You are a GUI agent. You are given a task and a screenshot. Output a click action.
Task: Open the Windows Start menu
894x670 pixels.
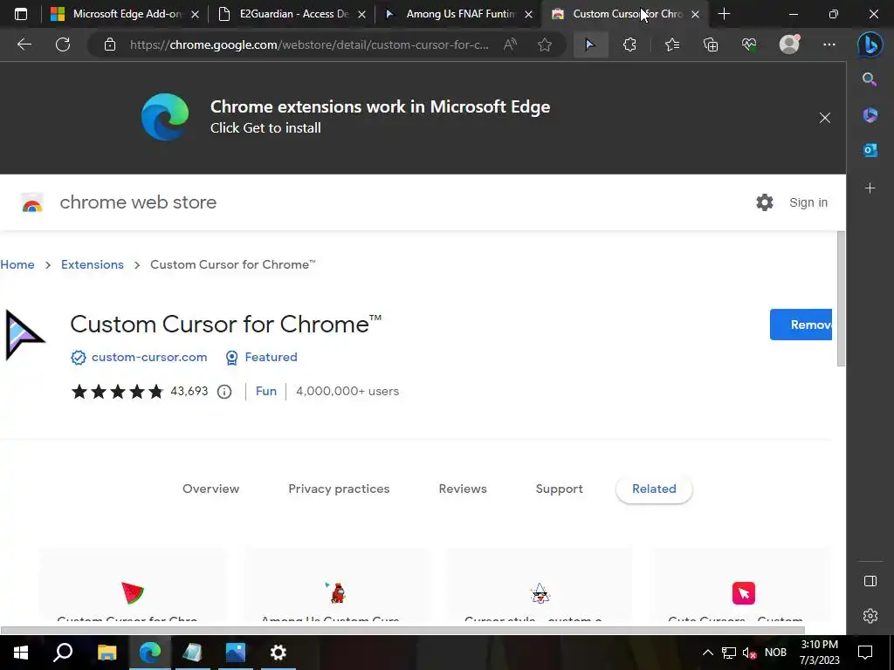click(x=21, y=653)
